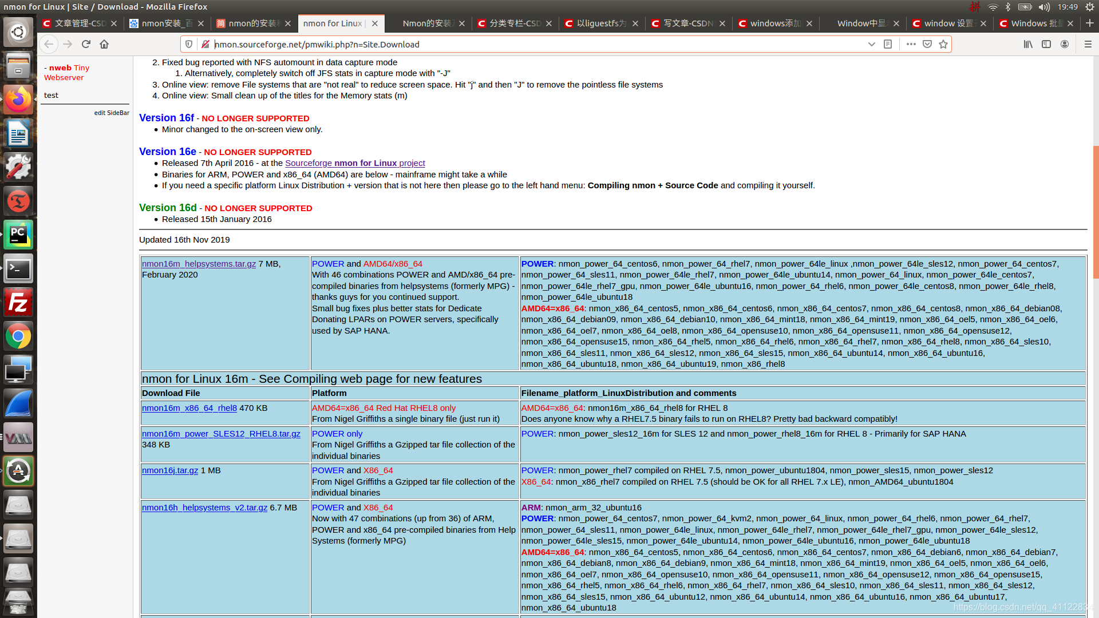Close the nmon for Linux tab
Image resolution: width=1099 pixels, height=618 pixels.
[375, 23]
